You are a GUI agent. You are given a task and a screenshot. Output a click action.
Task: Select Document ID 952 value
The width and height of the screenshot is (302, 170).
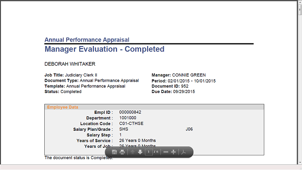pyautogui.click(x=185, y=86)
